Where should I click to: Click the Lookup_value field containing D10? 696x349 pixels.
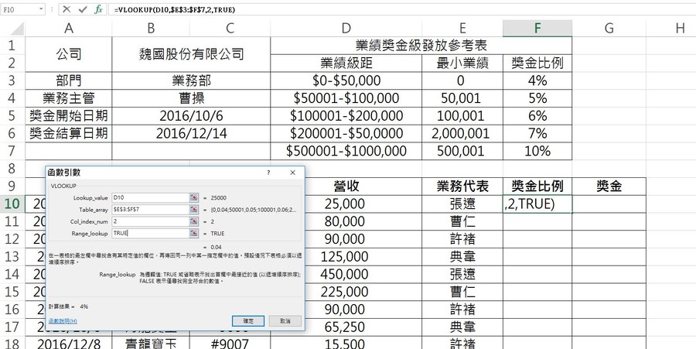[151, 197]
